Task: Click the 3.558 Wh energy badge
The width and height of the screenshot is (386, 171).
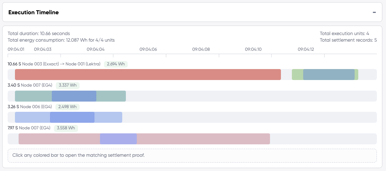Action: [x=66, y=128]
